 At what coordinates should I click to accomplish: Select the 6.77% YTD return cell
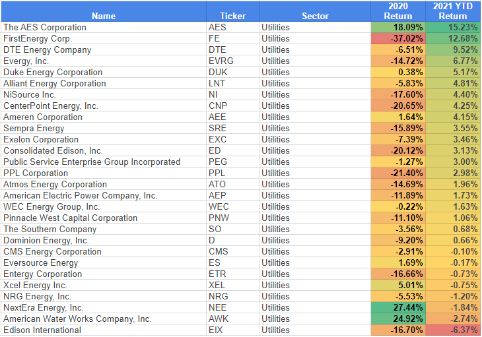click(x=453, y=61)
